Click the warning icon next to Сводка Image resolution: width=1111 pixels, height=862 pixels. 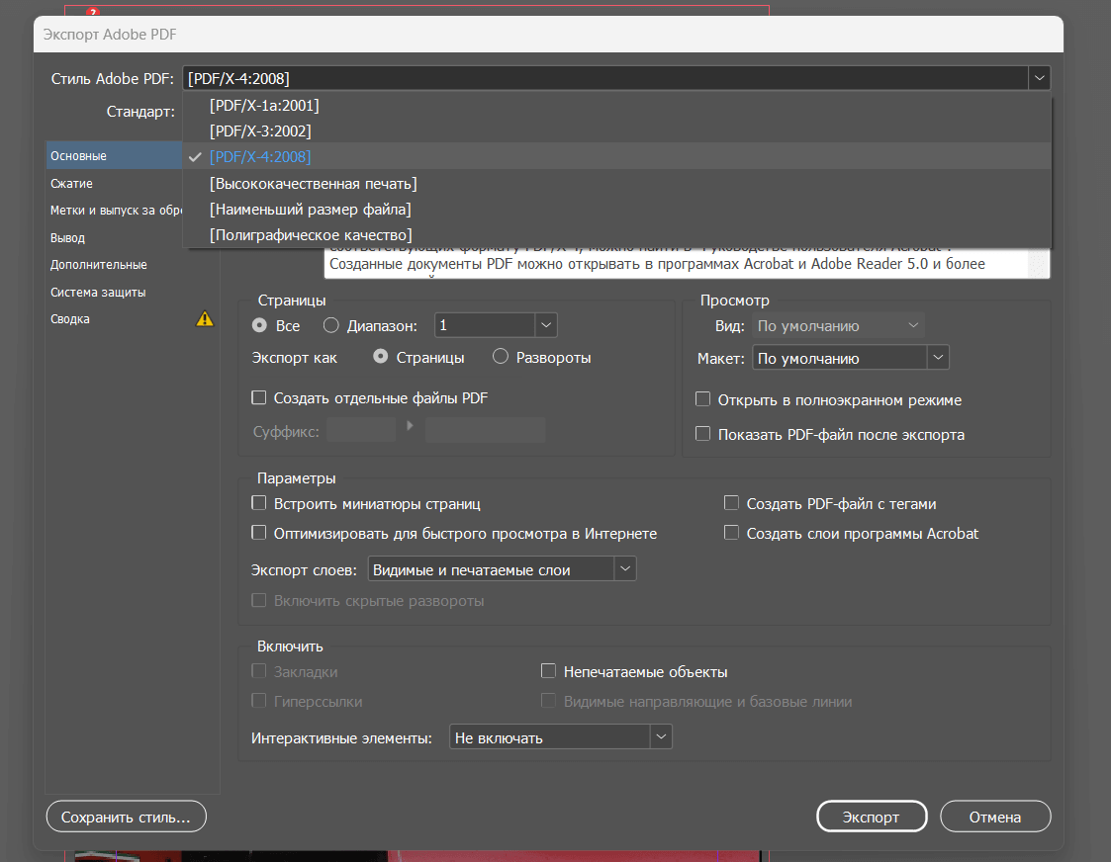[205, 318]
